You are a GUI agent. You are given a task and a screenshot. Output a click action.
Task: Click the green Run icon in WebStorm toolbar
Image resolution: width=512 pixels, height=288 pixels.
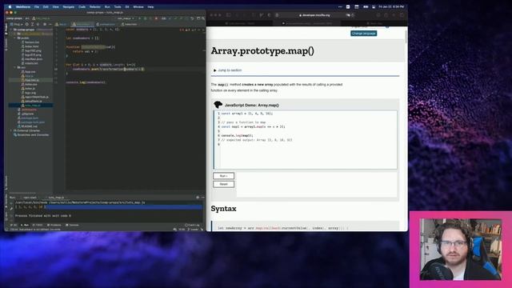[x=139, y=18]
